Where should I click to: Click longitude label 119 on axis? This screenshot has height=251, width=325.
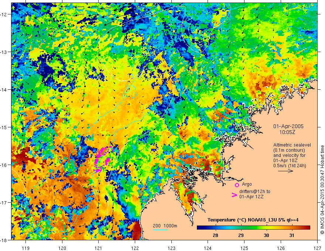pyautogui.click(x=26, y=248)
